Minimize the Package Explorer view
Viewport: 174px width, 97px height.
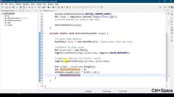click(33, 11)
